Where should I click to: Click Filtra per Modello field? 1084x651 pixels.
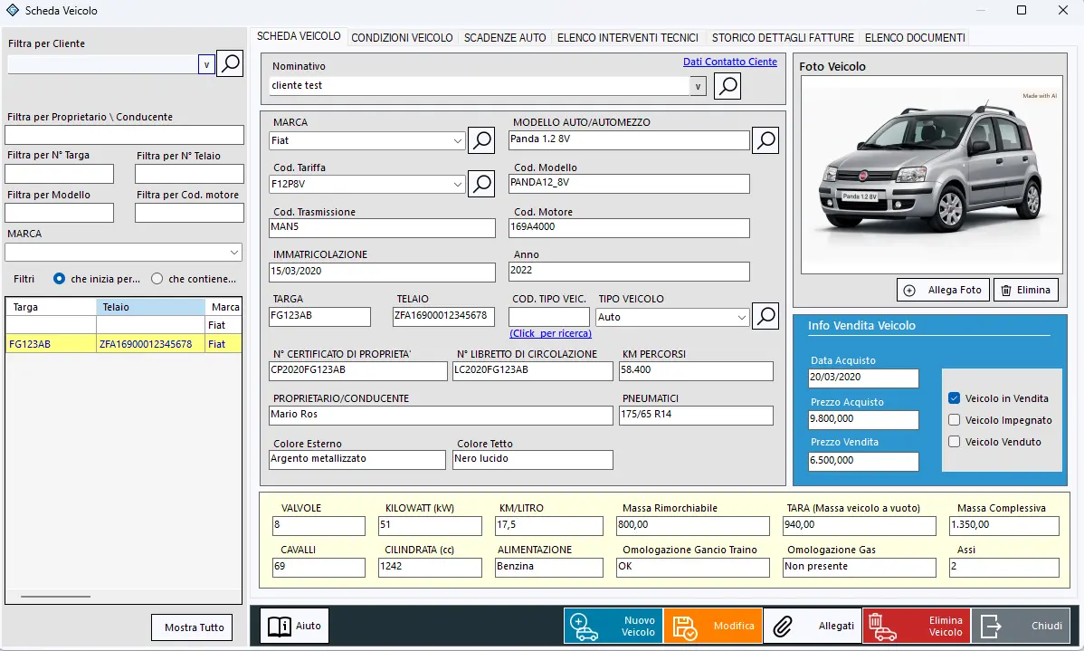tap(60, 213)
